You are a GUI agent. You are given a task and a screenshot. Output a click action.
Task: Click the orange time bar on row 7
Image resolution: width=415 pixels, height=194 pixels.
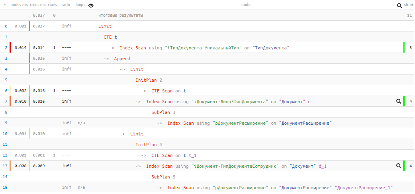(x=11, y=102)
